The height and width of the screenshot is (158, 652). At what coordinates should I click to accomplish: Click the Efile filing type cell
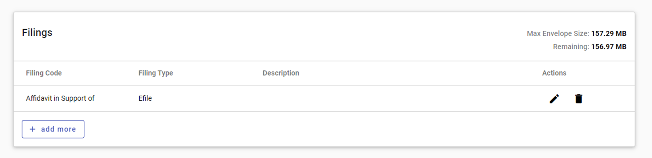point(145,98)
